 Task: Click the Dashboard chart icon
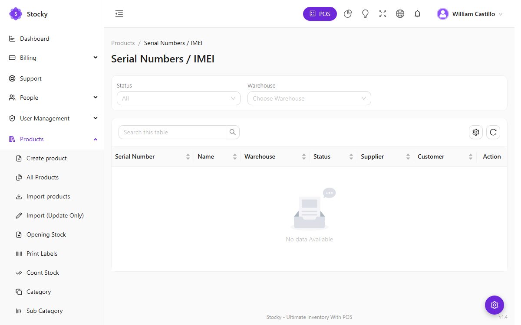pyautogui.click(x=12, y=39)
